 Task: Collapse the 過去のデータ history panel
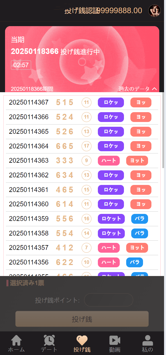coord(137,89)
